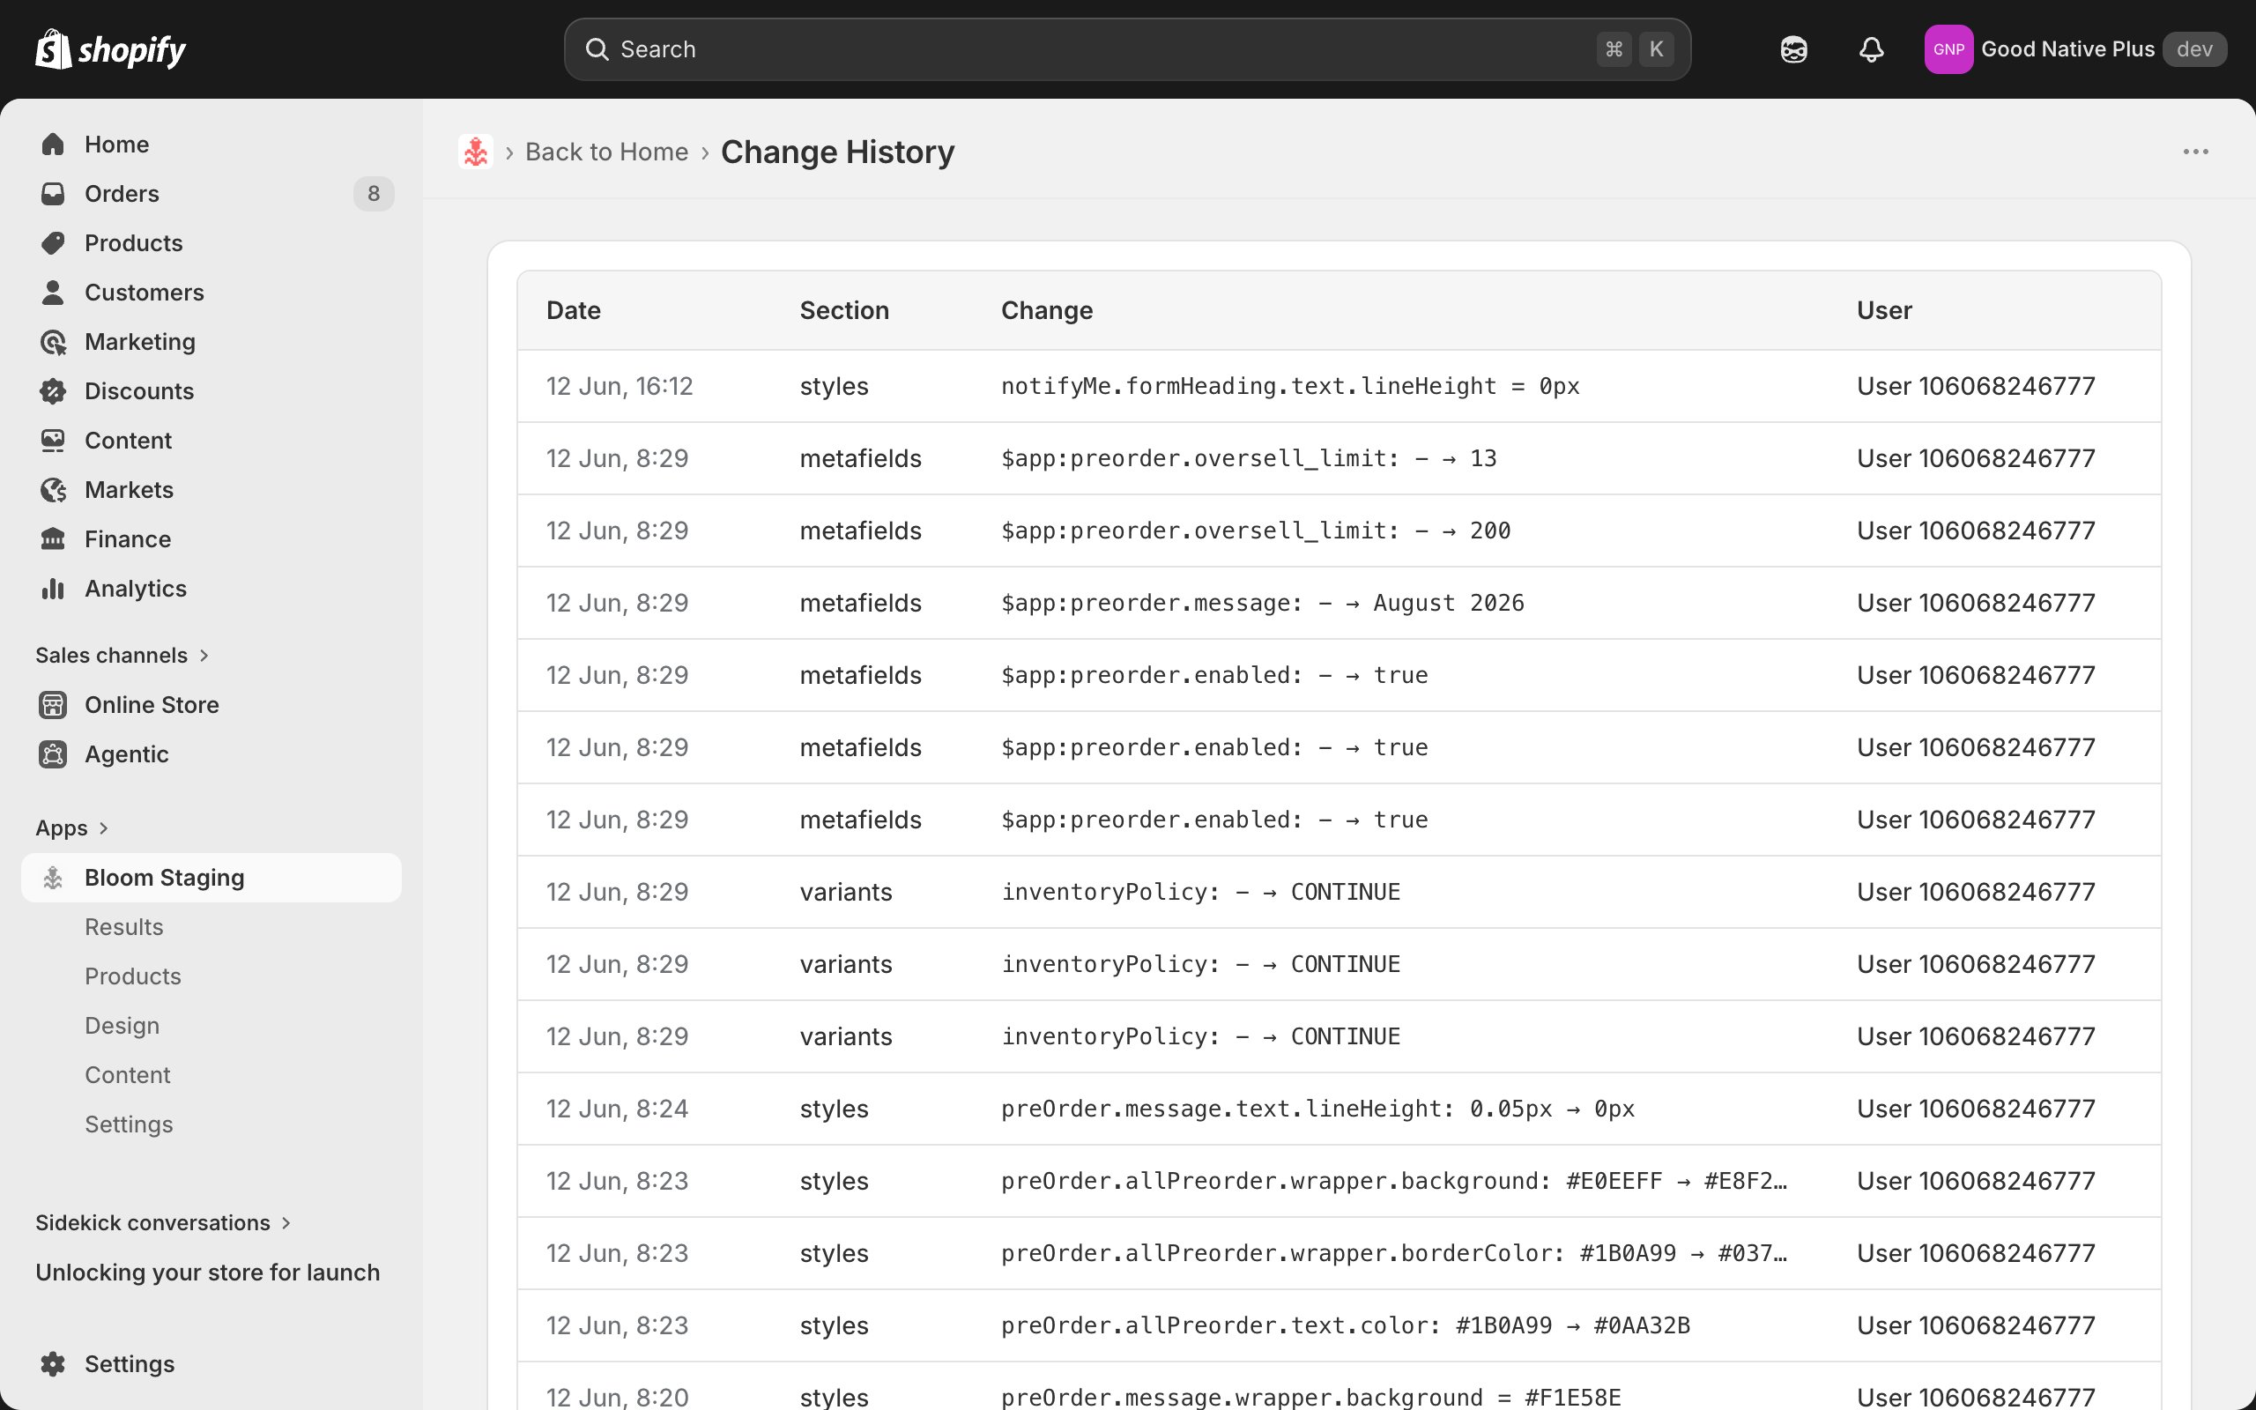Expand Sidekick conversations section
2256x1410 pixels.
point(164,1222)
